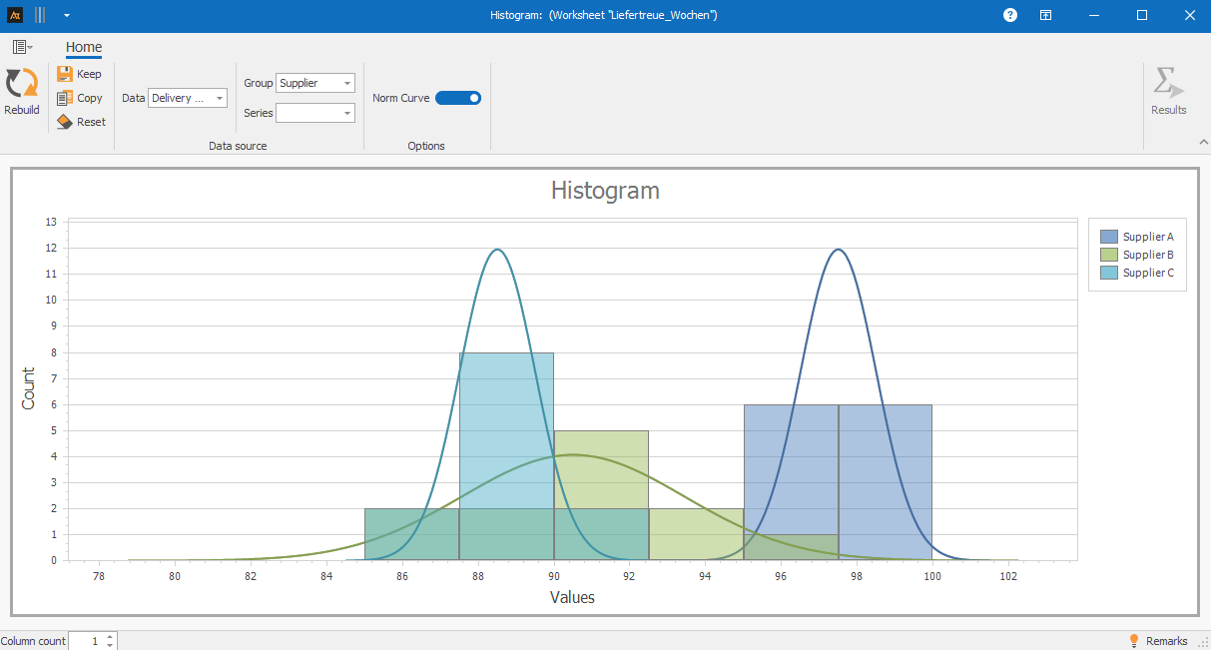The height and width of the screenshot is (650, 1211).
Task: Click the help question mark icon
Action: point(1010,15)
